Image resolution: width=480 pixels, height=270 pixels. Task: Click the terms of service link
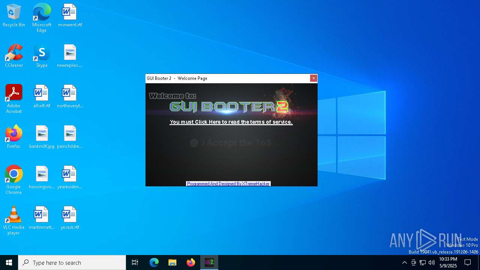[231, 122]
